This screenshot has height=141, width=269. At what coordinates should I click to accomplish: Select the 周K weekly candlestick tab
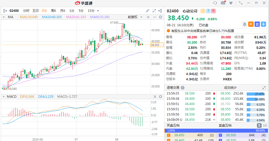[54, 11]
